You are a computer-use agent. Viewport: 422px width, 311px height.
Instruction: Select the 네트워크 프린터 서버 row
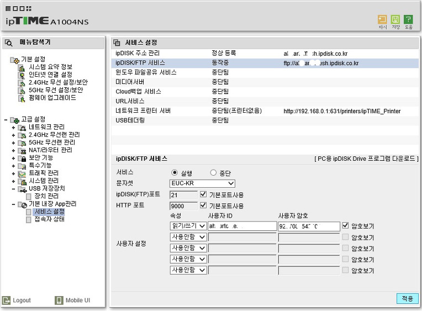coord(265,111)
